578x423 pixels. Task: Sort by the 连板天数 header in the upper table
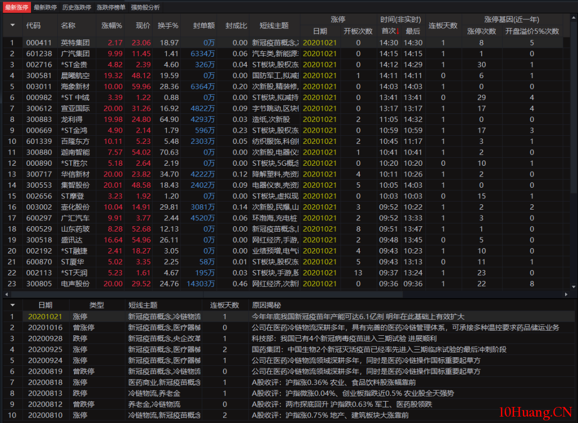pos(443,25)
